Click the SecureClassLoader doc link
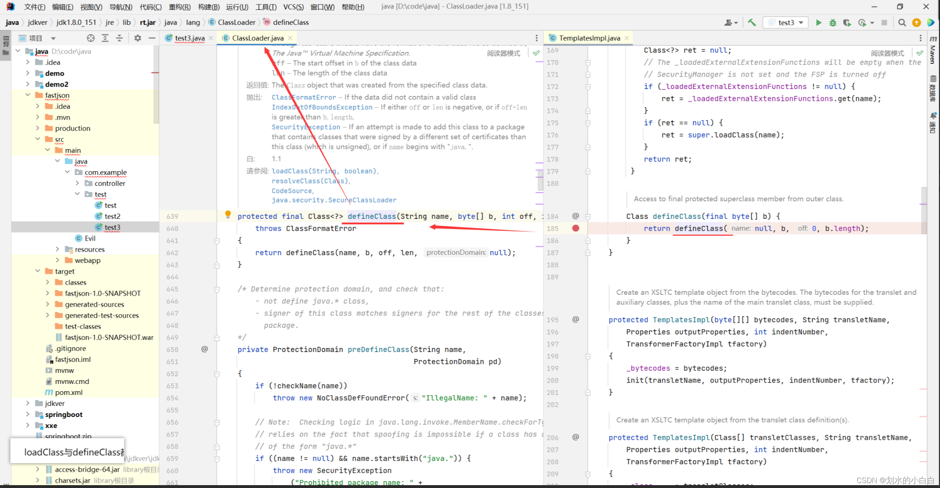The image size is (940, 488). pyautogui.click(x=334, y=200)
